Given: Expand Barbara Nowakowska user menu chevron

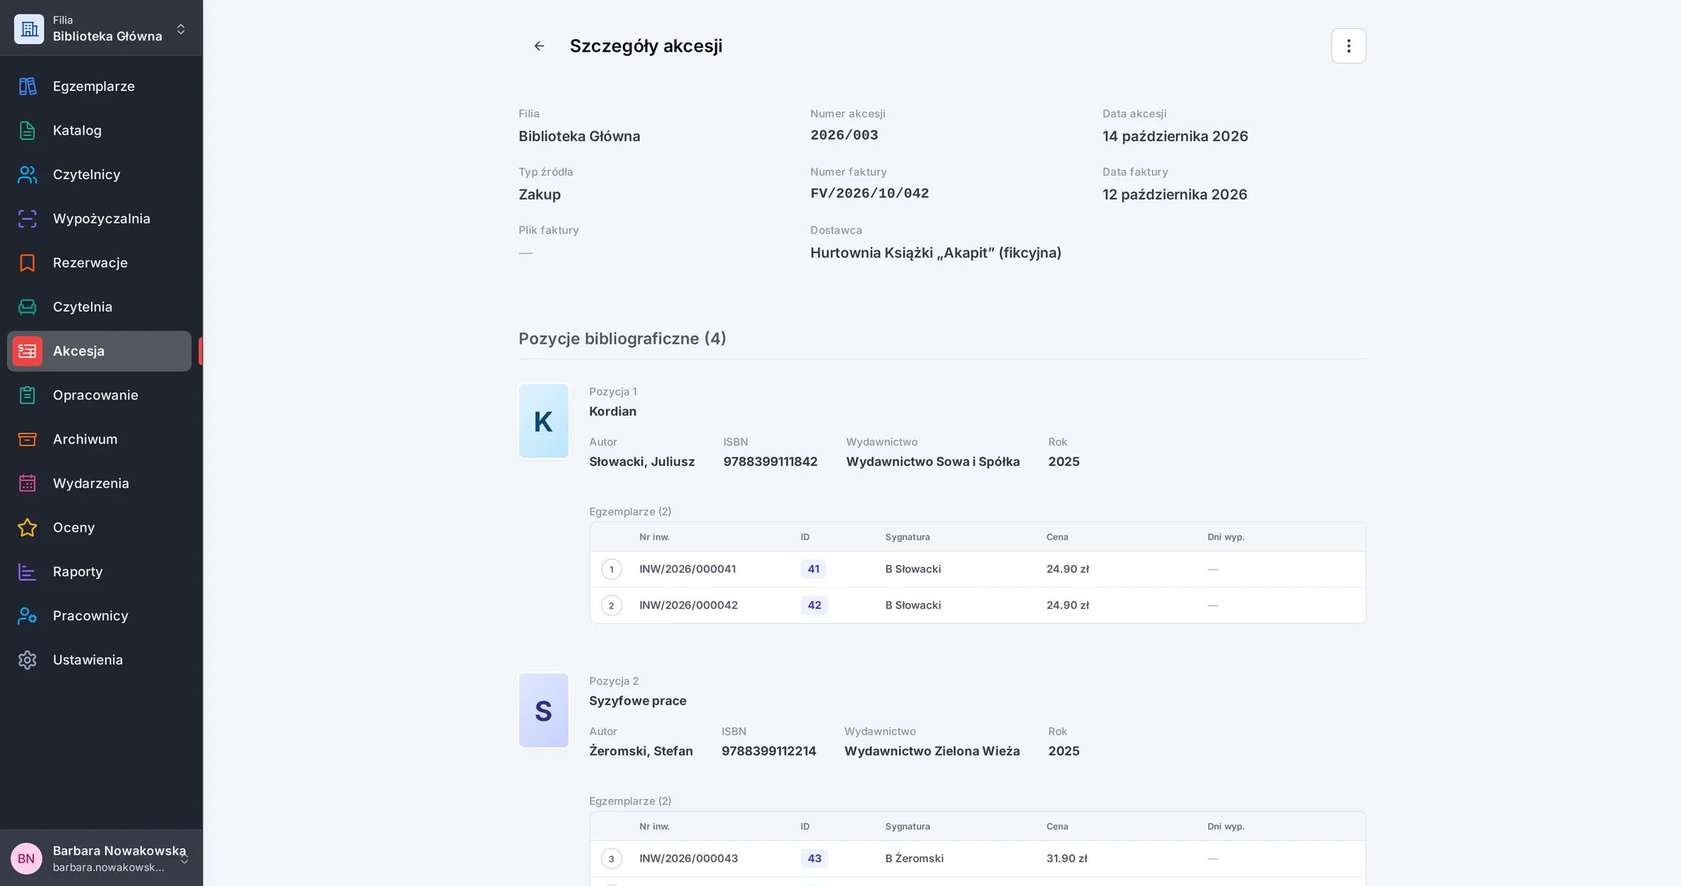Looking at the screenshot, I should tap(184, 859).
